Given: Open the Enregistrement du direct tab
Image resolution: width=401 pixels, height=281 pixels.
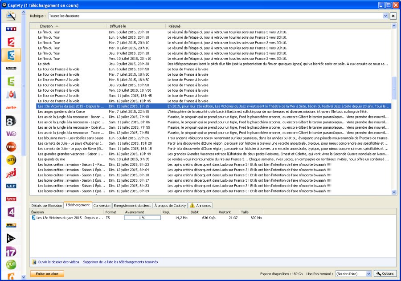Looking at the screenshot, I should point(132,205).
